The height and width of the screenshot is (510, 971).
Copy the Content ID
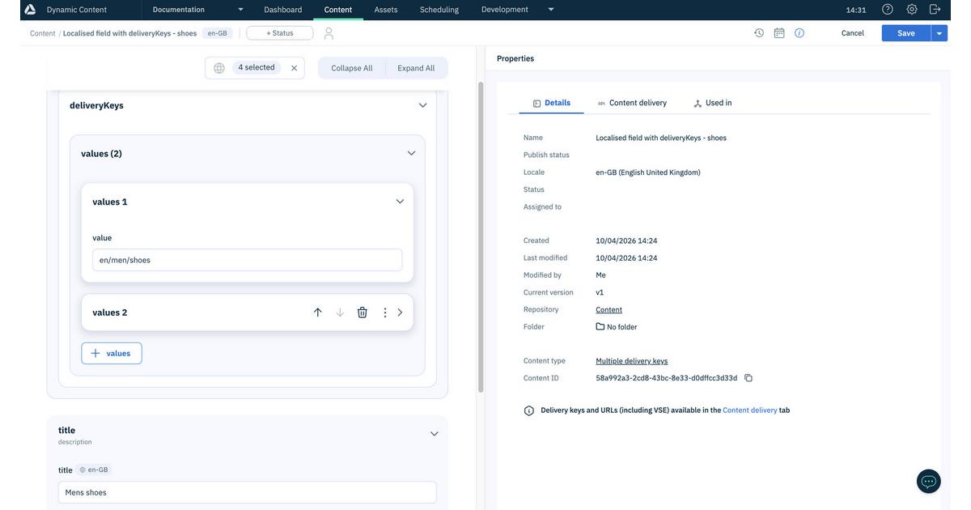pos(748,378)
